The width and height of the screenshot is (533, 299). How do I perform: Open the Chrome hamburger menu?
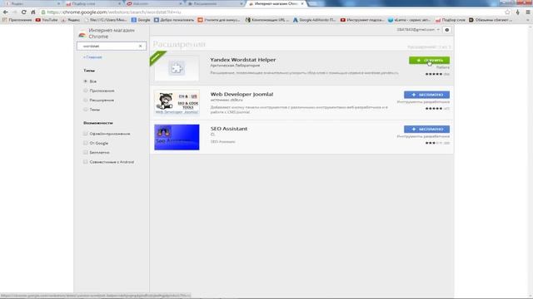pyautogui.click(x=528, y=12)
